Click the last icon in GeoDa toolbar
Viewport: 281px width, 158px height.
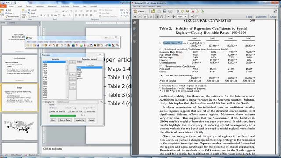pyautogui.click(x=118, y=45)
